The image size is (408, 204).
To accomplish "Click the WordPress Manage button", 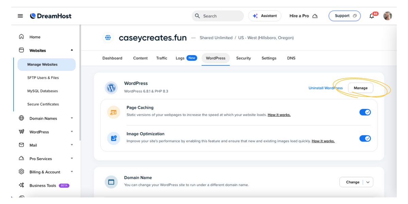I will tap(360, 88).
